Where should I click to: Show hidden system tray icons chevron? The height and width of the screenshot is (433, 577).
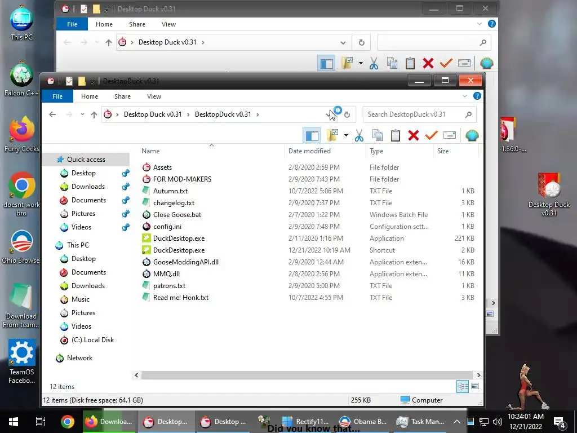tap(456, 422)
